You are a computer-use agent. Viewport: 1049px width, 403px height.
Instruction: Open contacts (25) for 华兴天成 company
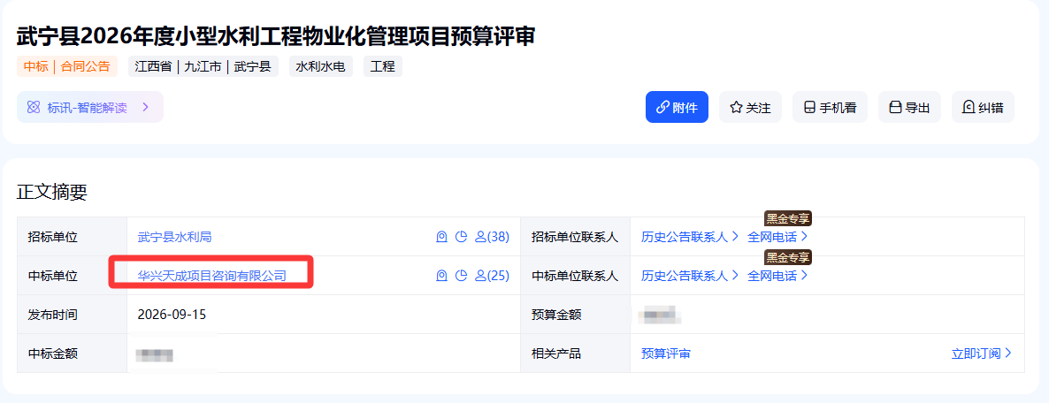pyautogui.click(x=492, y=276)
